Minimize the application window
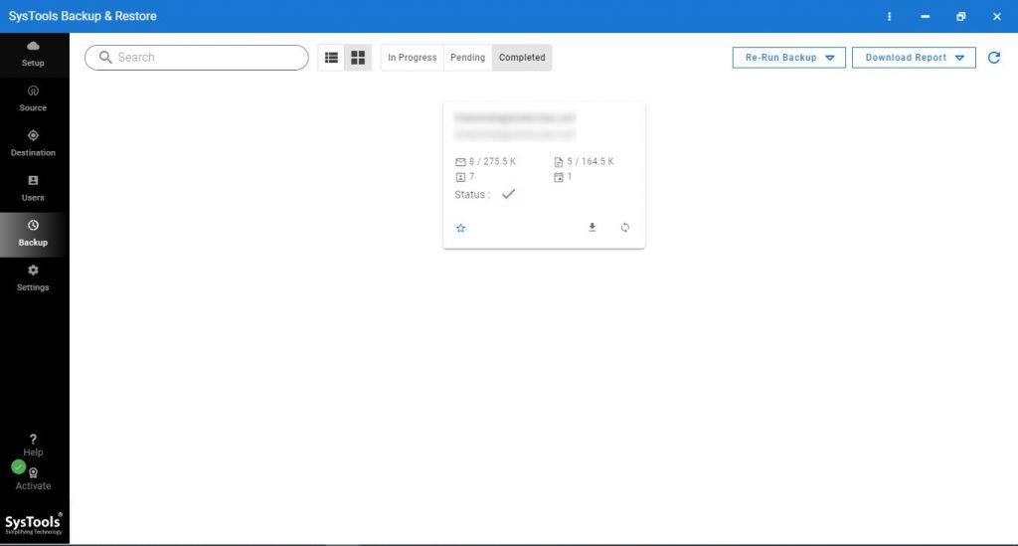Screen dimensions: 1018x546 [925, 16]
